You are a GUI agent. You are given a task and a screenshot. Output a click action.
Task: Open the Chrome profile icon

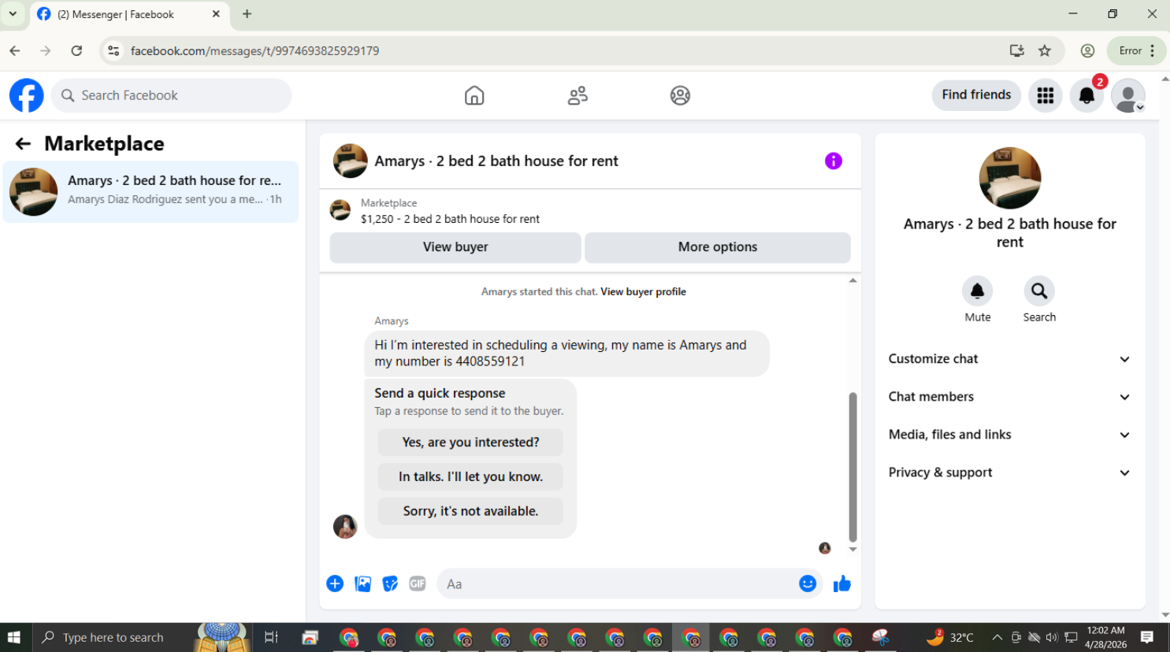[x=1087, y=50]
